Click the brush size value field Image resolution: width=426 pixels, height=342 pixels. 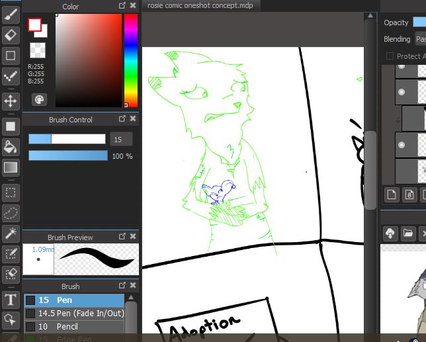tap(120, 139)
